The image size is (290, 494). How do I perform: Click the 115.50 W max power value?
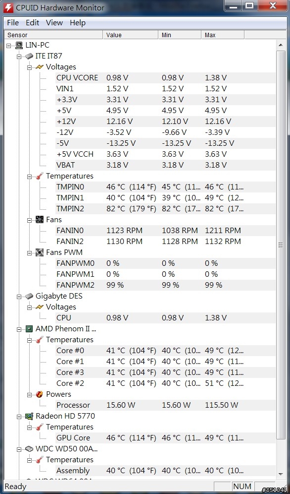tap(222, 405)
